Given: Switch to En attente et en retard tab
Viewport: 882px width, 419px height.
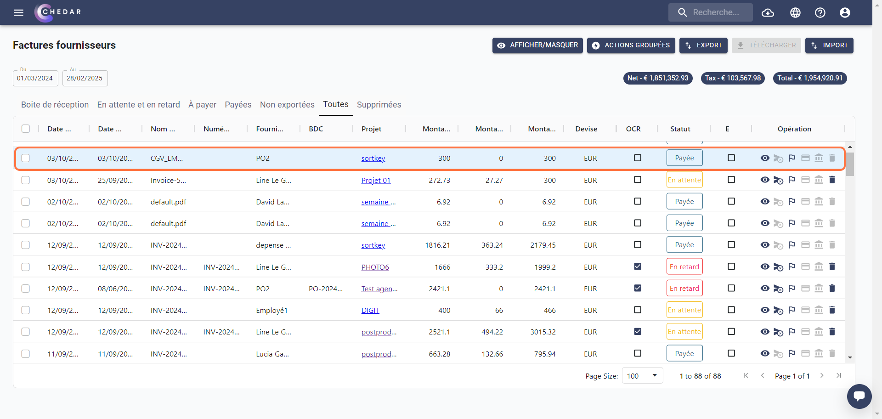Looking at the screenshot, I should 139,105.
